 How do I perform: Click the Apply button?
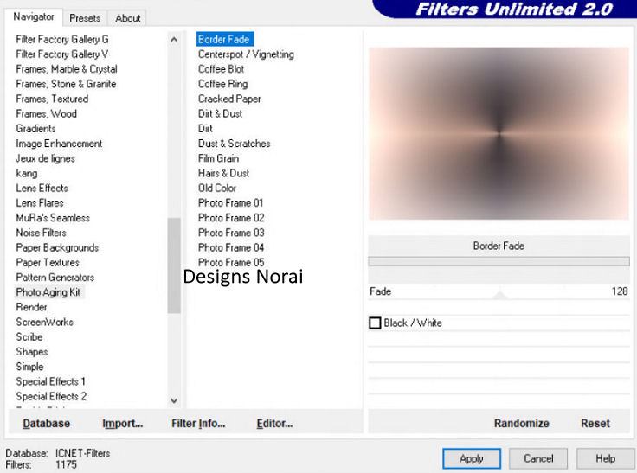(471, 459)
